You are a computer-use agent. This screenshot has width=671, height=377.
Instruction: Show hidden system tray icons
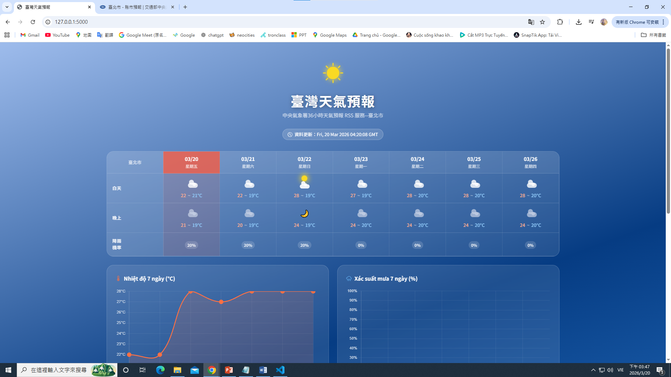click(x=593, y=370)
